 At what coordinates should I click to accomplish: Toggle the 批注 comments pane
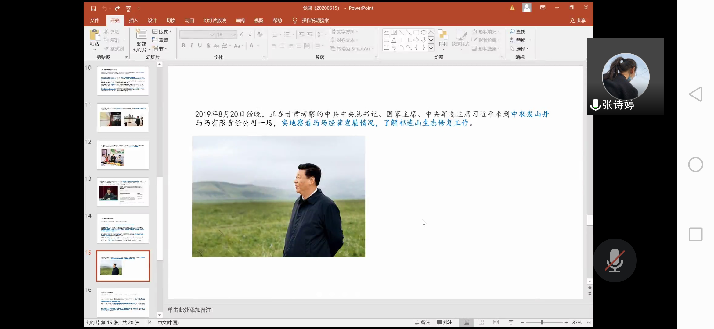coord(445,322)
